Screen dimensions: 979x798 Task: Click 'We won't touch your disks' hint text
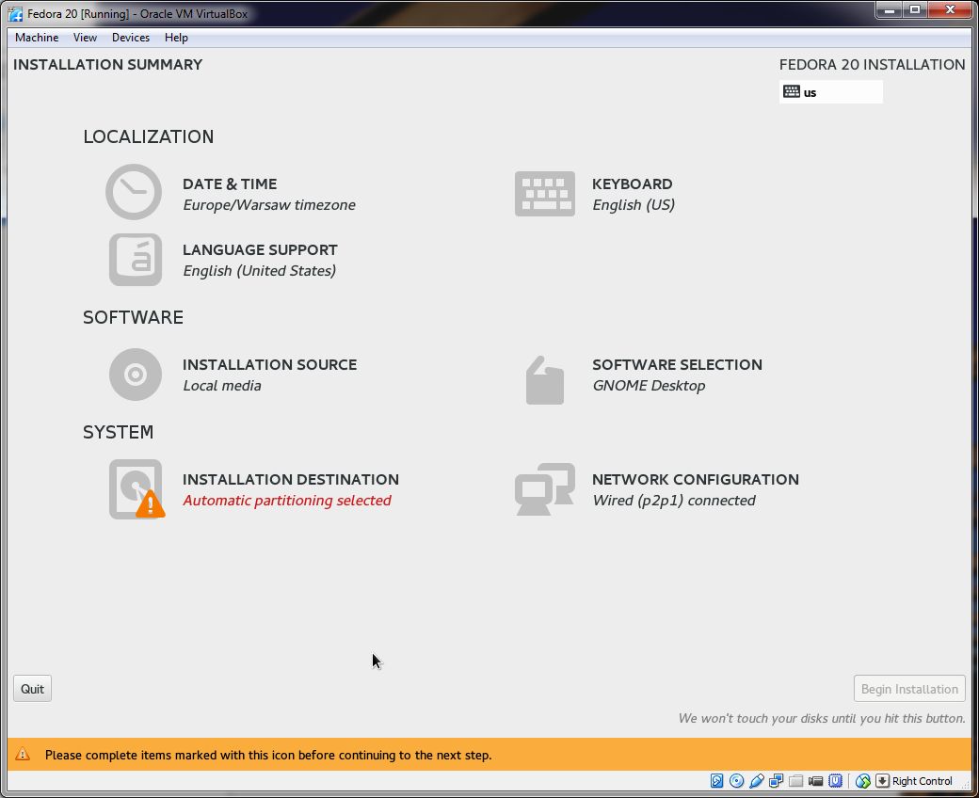821,718
